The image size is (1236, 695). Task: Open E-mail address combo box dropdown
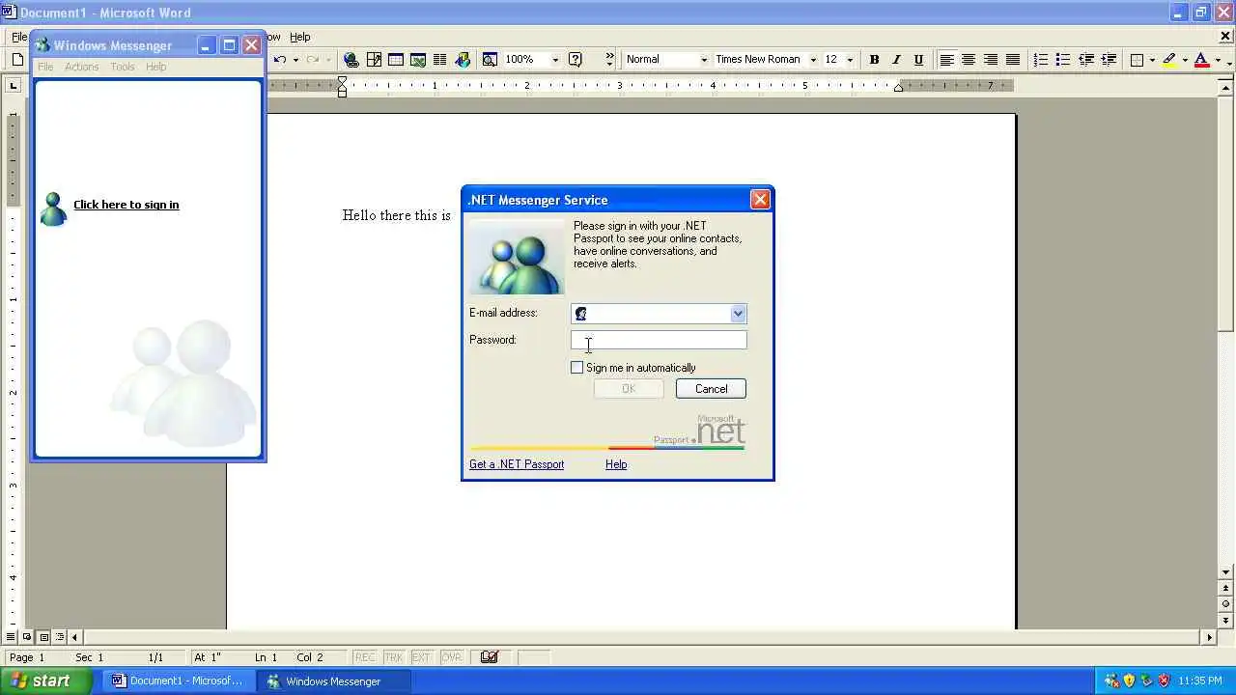pyautogui.click(x=738, y=314)
